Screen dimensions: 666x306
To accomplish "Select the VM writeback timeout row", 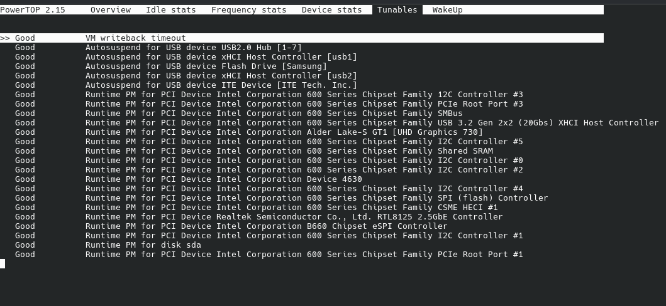I will 302,38.
